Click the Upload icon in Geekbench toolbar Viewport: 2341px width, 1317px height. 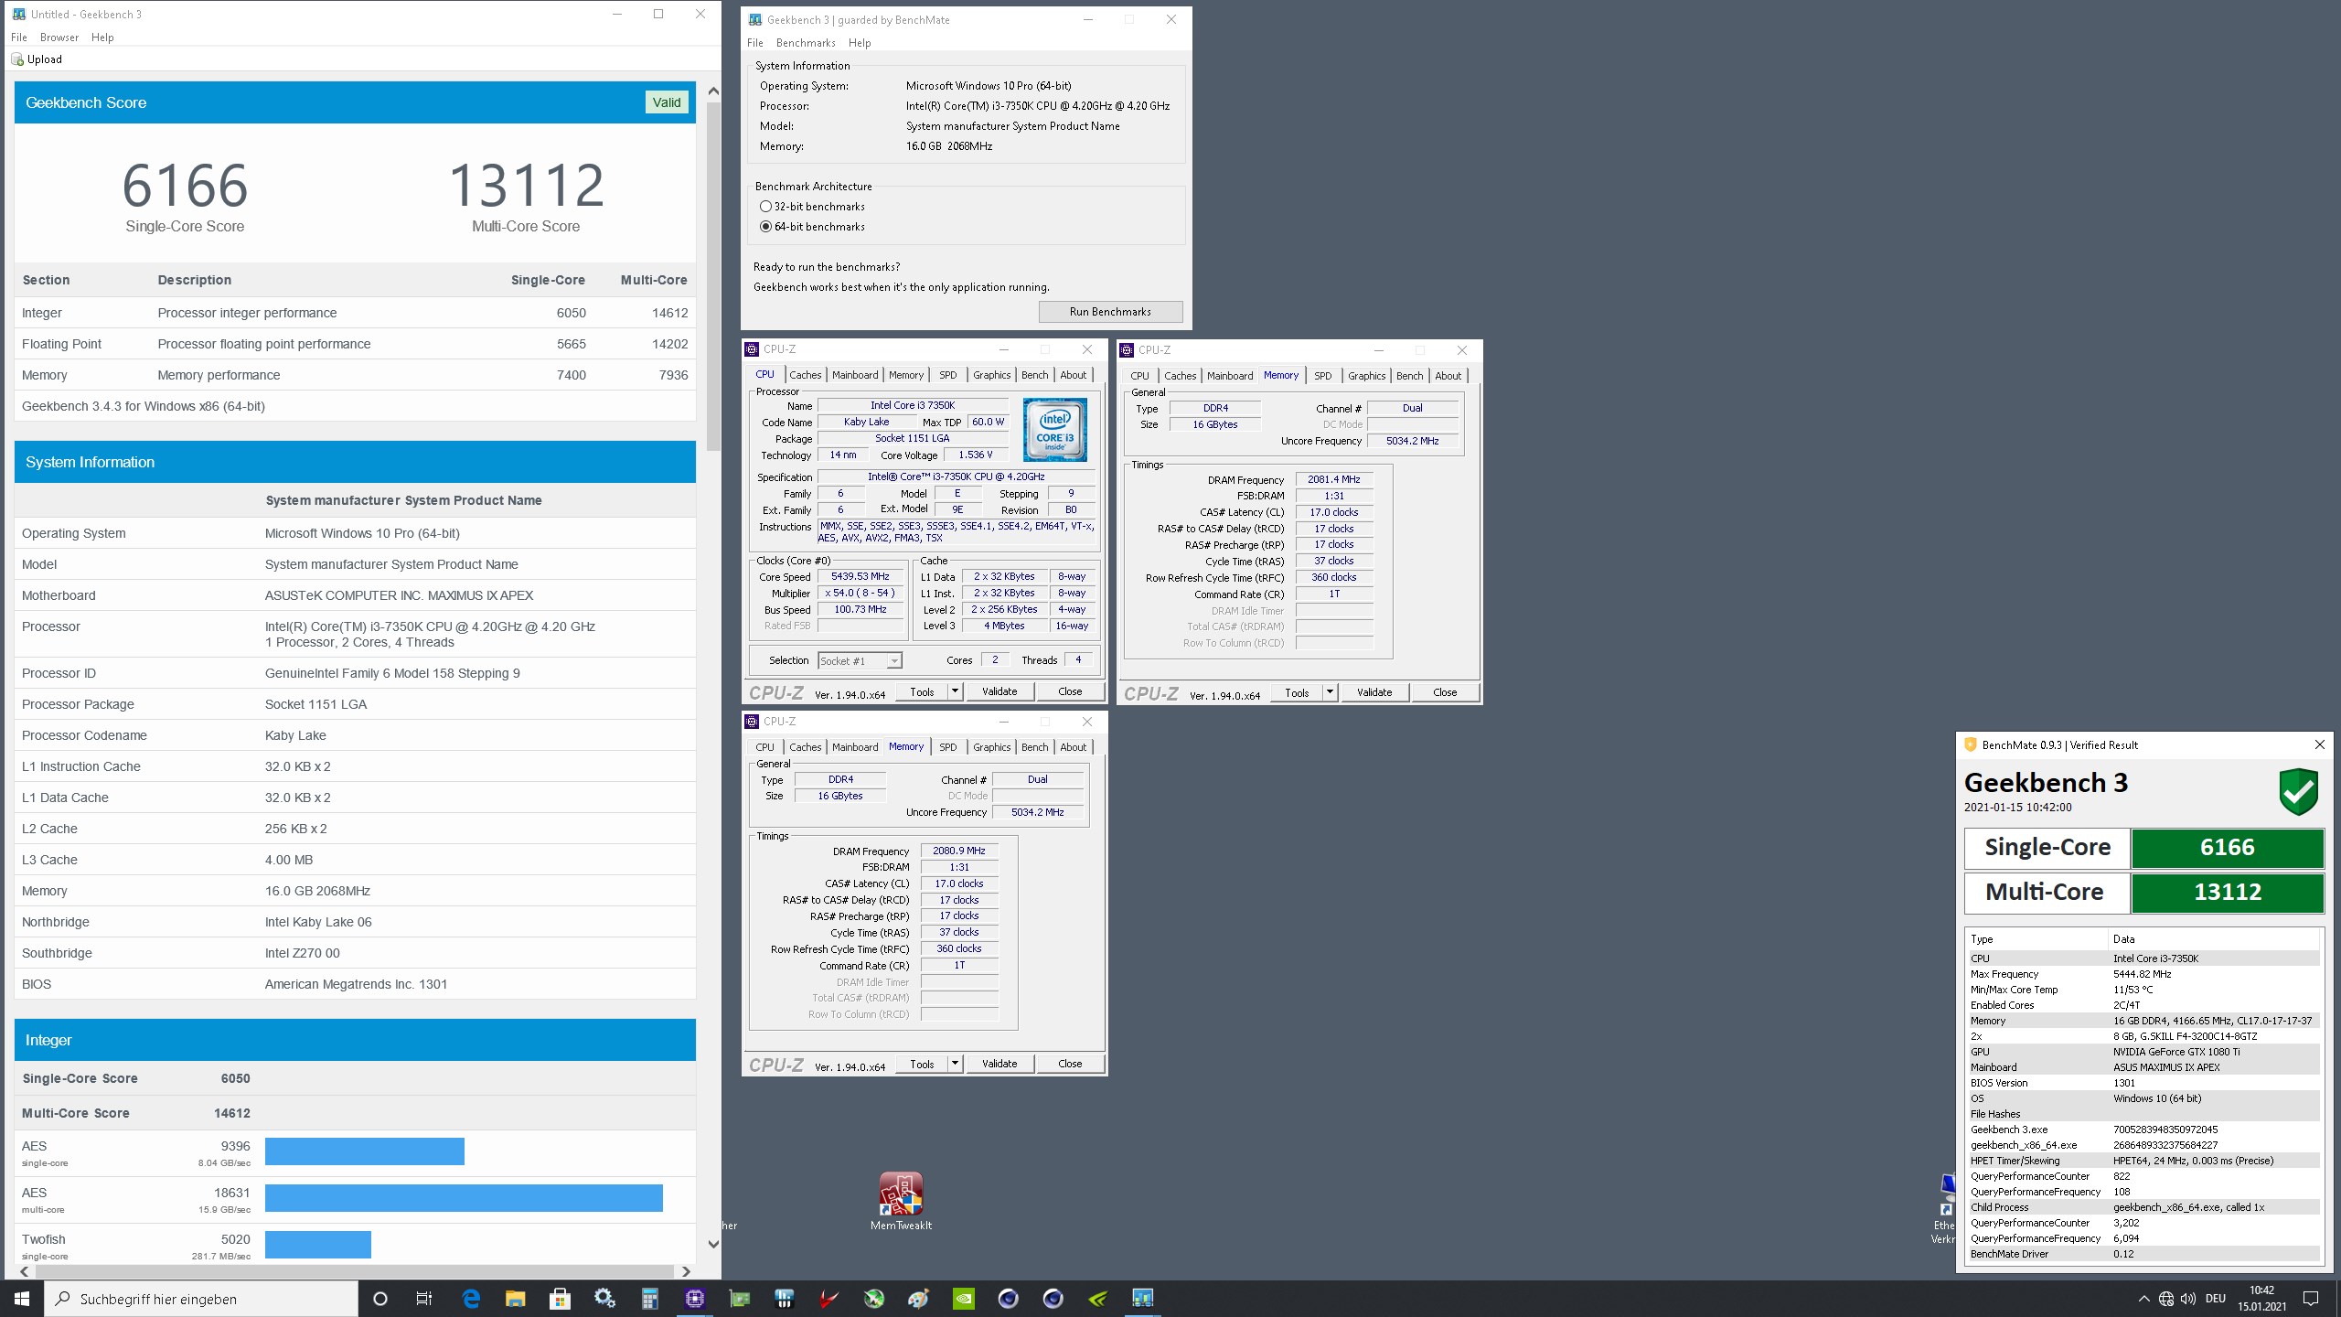pyautogui.click(x=17, y=59)
